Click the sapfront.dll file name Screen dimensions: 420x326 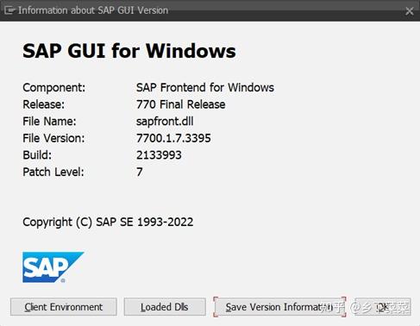165,122
